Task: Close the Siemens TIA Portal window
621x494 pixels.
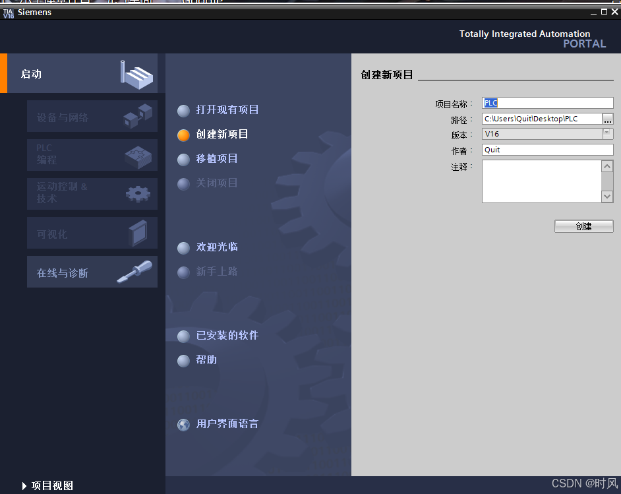Action: click(x=615, y=12)
